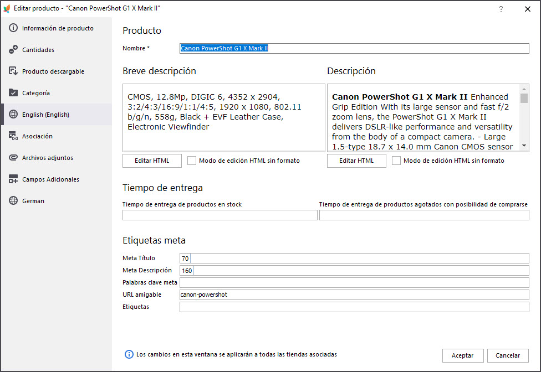Click the blue info icon near footer note
This screenshot has width=541, height=372.
pyautogui.click(x=129, y=354)
